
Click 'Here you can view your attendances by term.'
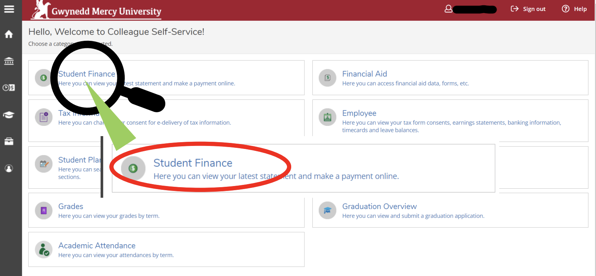point(116,255)
